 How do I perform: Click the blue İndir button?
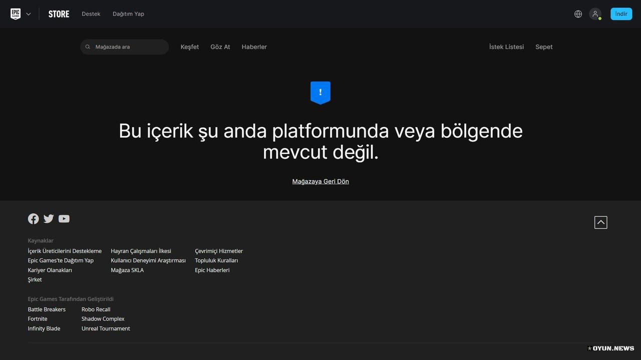tap(621, 14)
